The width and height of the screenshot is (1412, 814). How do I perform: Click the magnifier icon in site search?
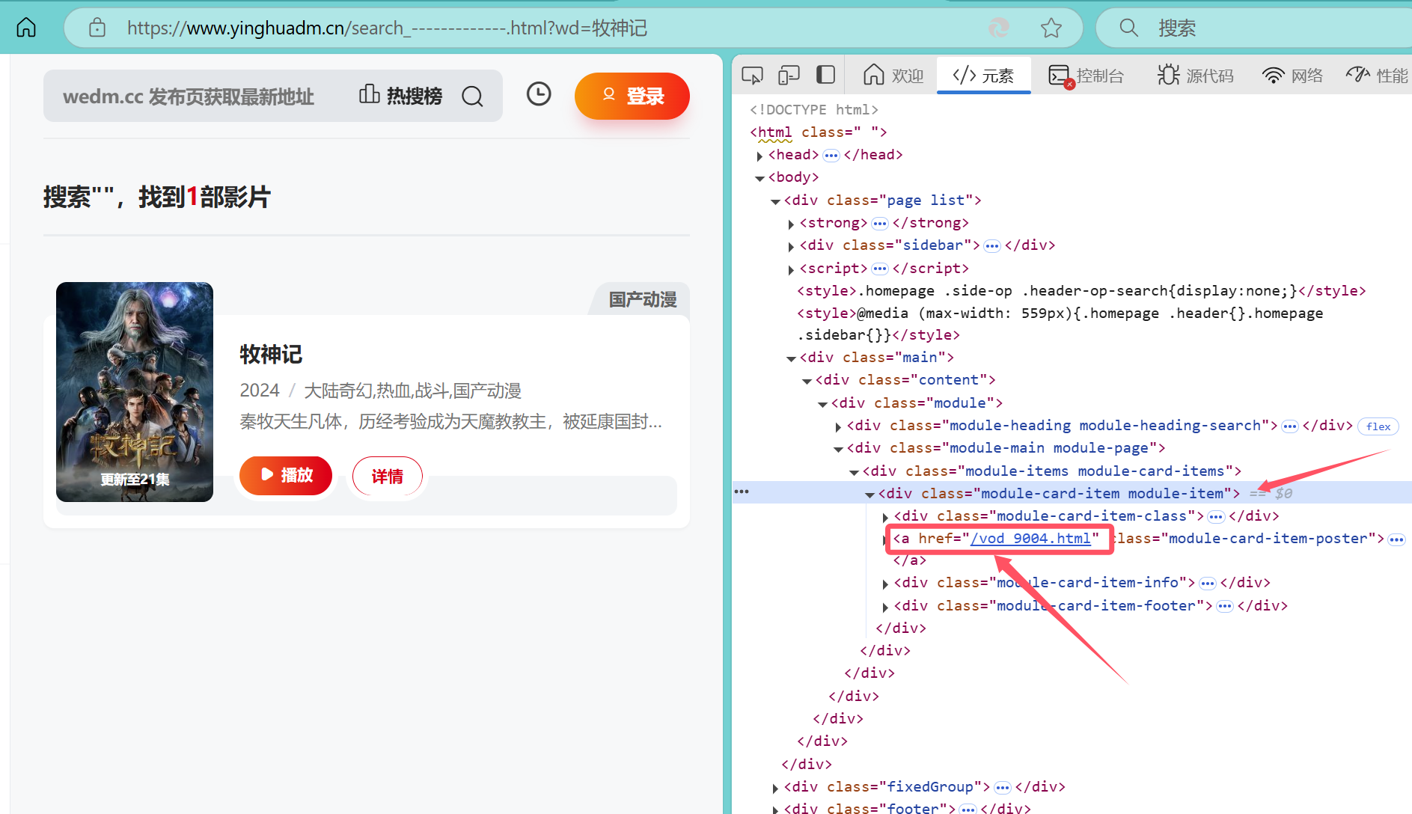click(x=472, y=97)
